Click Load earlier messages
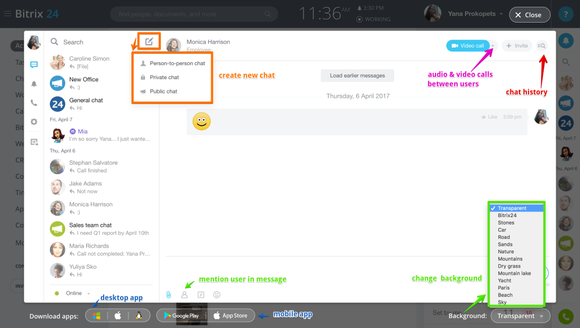Image resolution: width=580 pixels, height=328 pixels. 357,76
